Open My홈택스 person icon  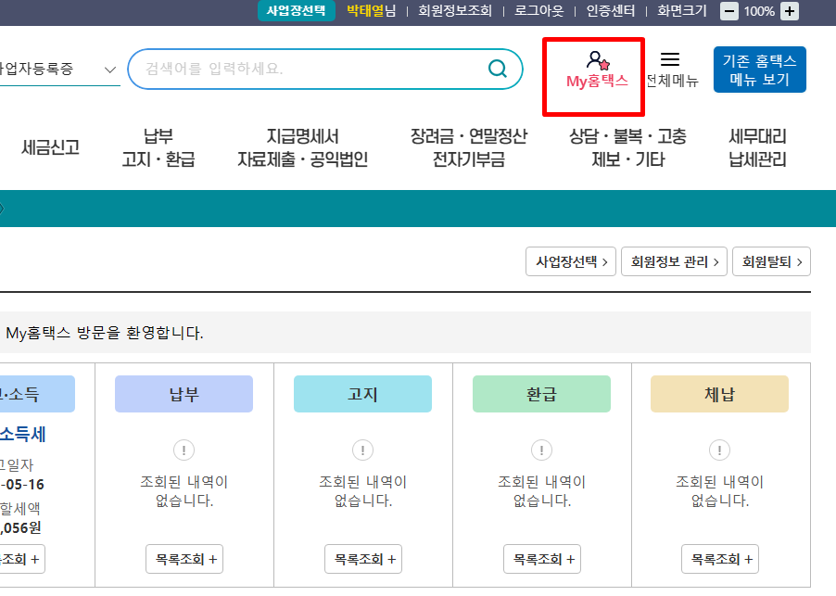pyautogui.click(x=597, y=59)
